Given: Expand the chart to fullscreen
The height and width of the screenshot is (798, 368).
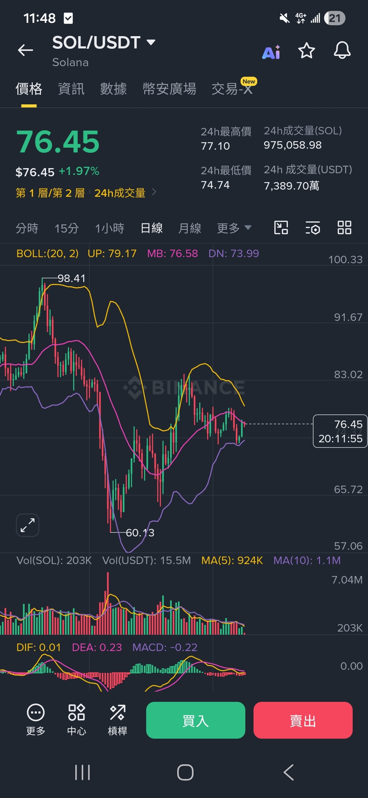Looking at the screenshot, I should coord(28,525).
